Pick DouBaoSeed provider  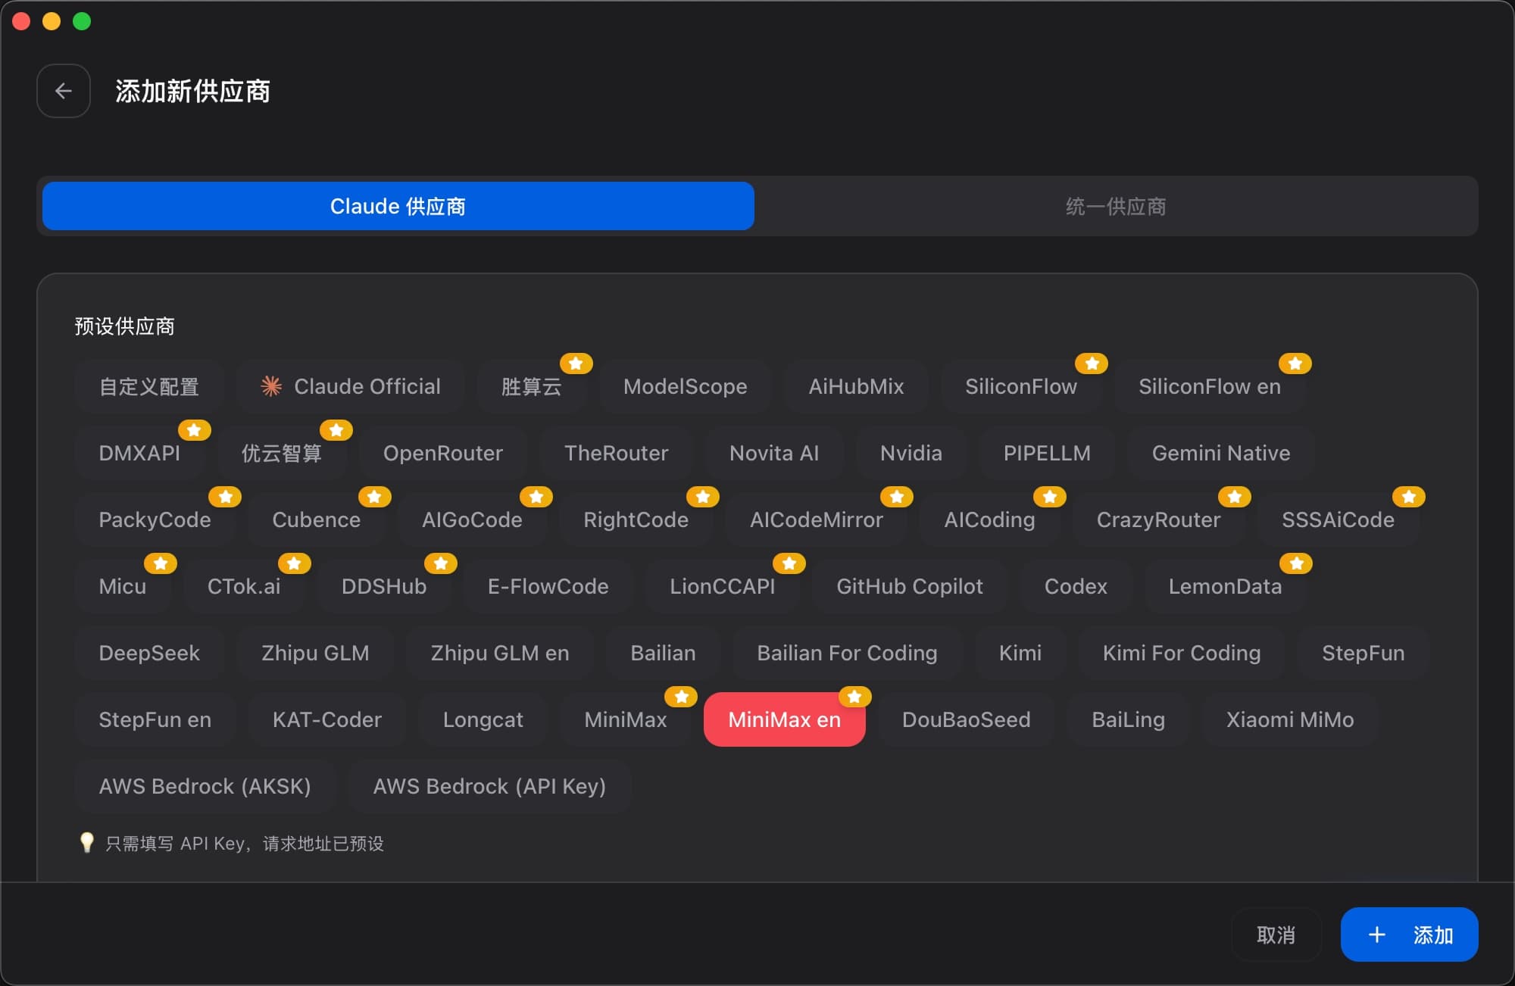(967, 719)
